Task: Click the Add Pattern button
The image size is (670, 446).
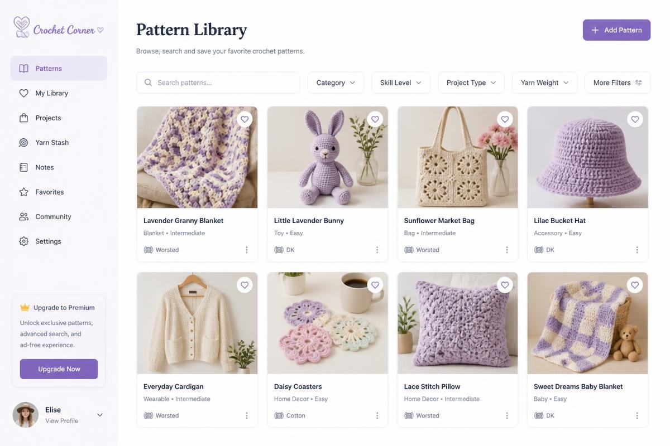Action: (x=616, y=30)
